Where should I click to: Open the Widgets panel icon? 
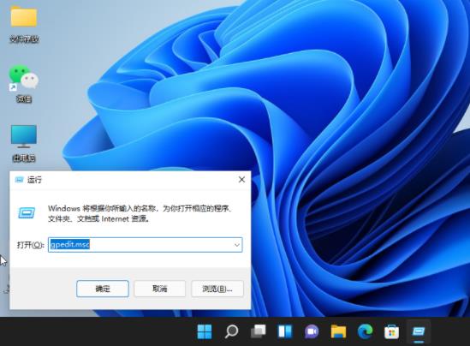285,331
